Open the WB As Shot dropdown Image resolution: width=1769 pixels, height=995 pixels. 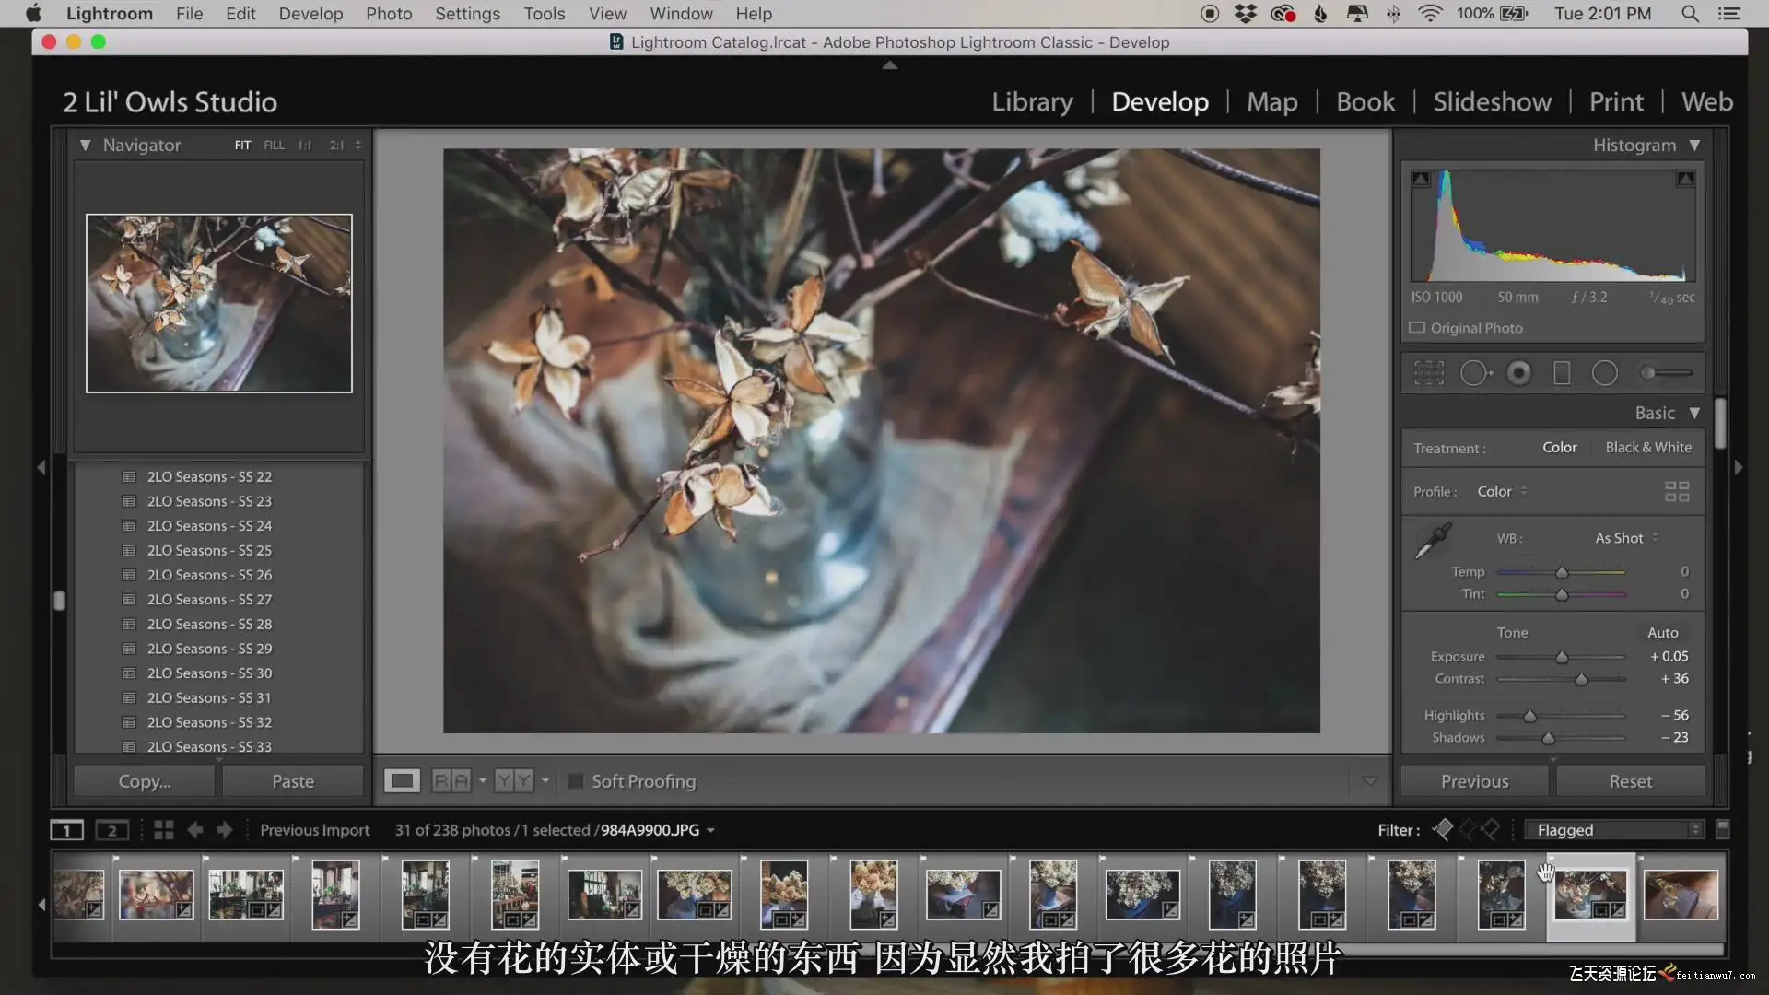[1625, 538]
